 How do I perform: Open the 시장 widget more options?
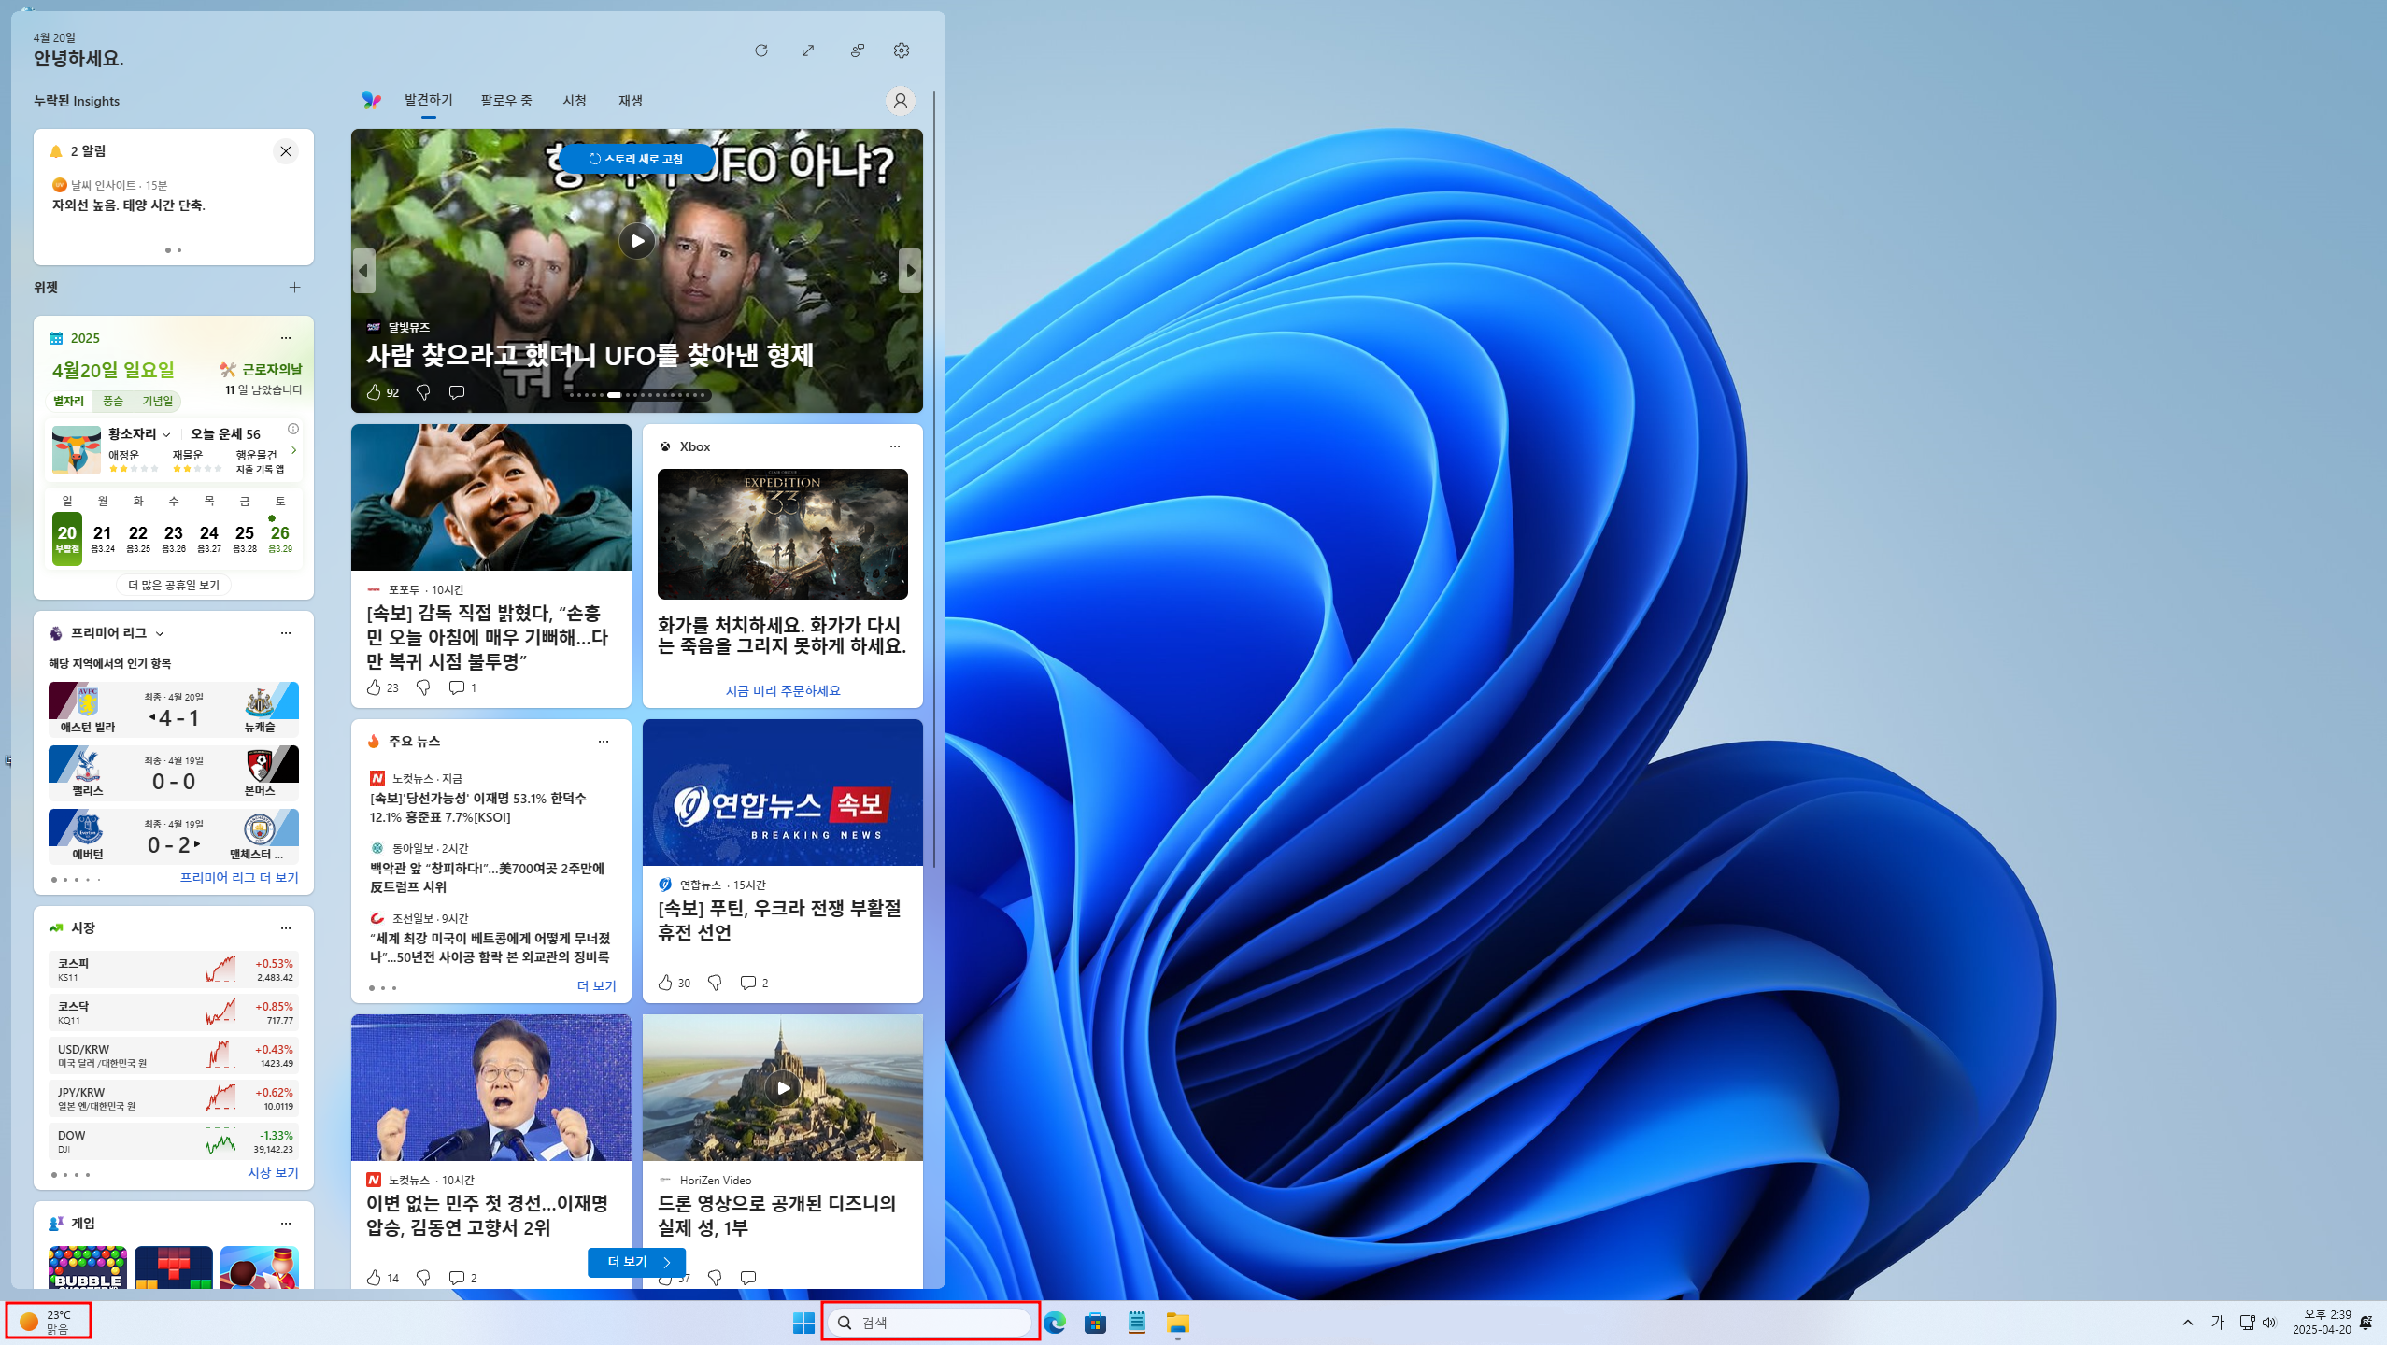(286, 927)
